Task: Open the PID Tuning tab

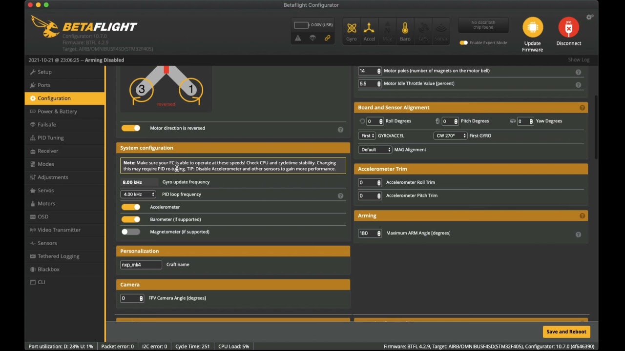Action: coord(65,138)
